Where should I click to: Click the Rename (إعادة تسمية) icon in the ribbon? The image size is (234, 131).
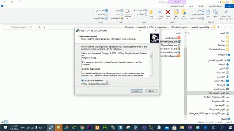point(161,12)
